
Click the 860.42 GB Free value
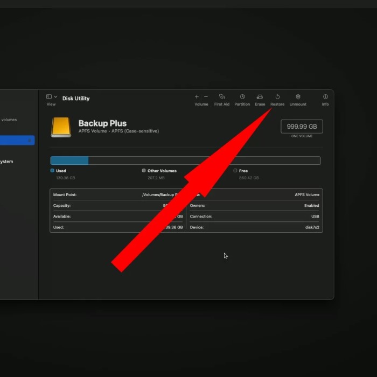point(249,178)
